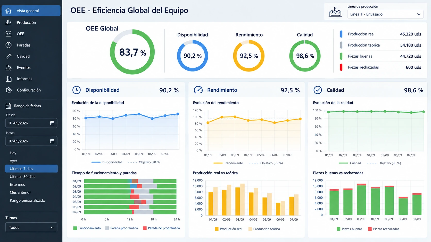Toggle Funcionamiento legend entry
The image size is (431, 242).
click(87, 228)
